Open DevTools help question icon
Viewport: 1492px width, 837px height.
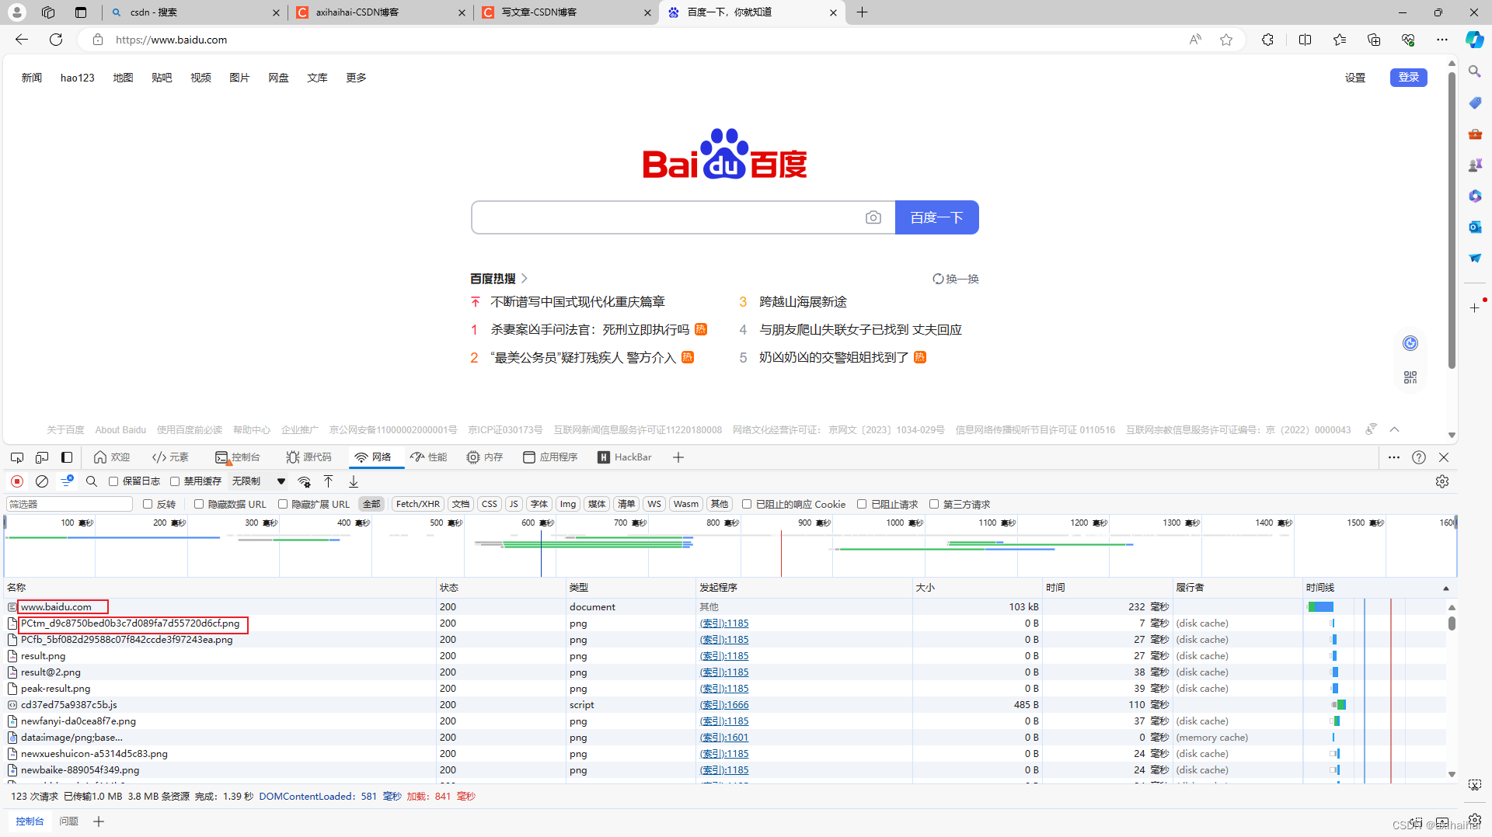pos(1419,457)
